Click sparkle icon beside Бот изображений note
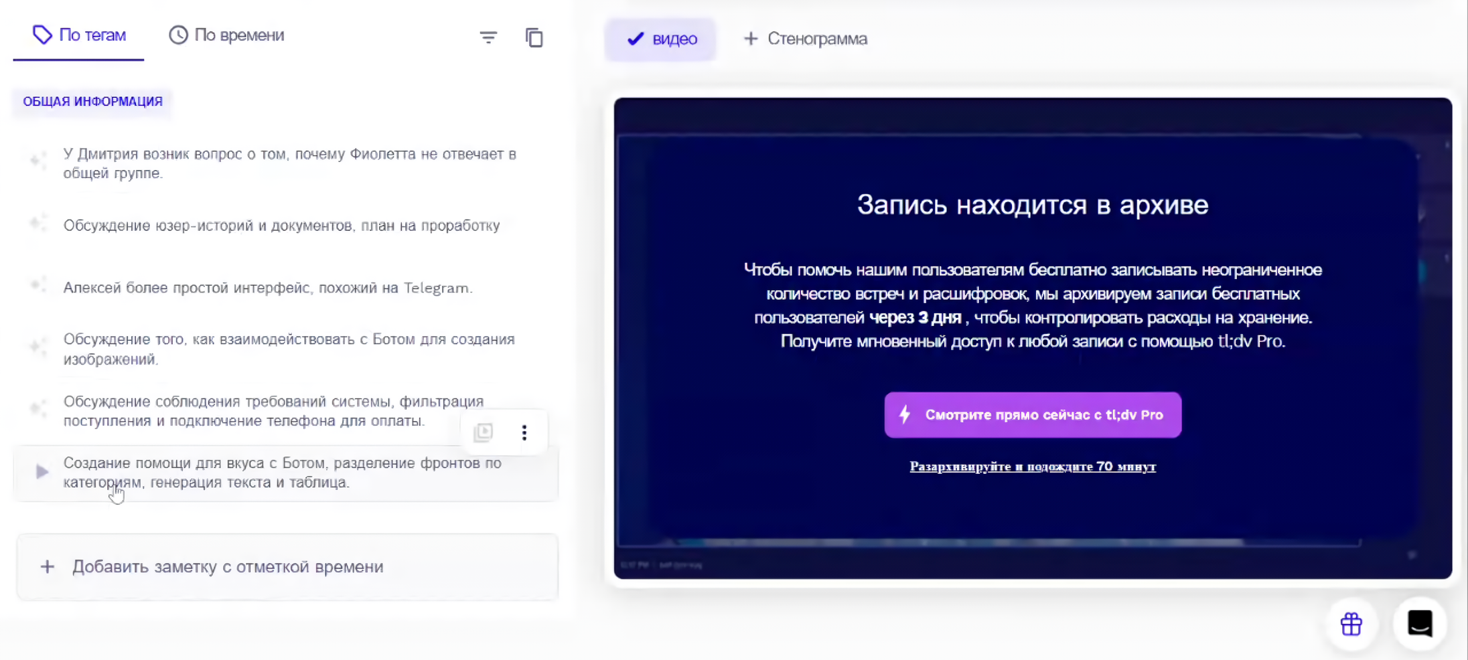Image resolution: width=1468 pixels, height=660 pixels. click(x=38, y=346)
